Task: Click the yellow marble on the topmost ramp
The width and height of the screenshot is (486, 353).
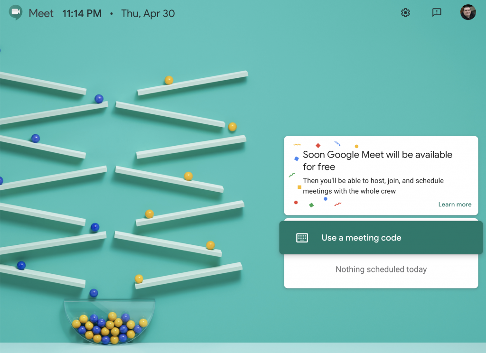Action: [x=168, y=80]
